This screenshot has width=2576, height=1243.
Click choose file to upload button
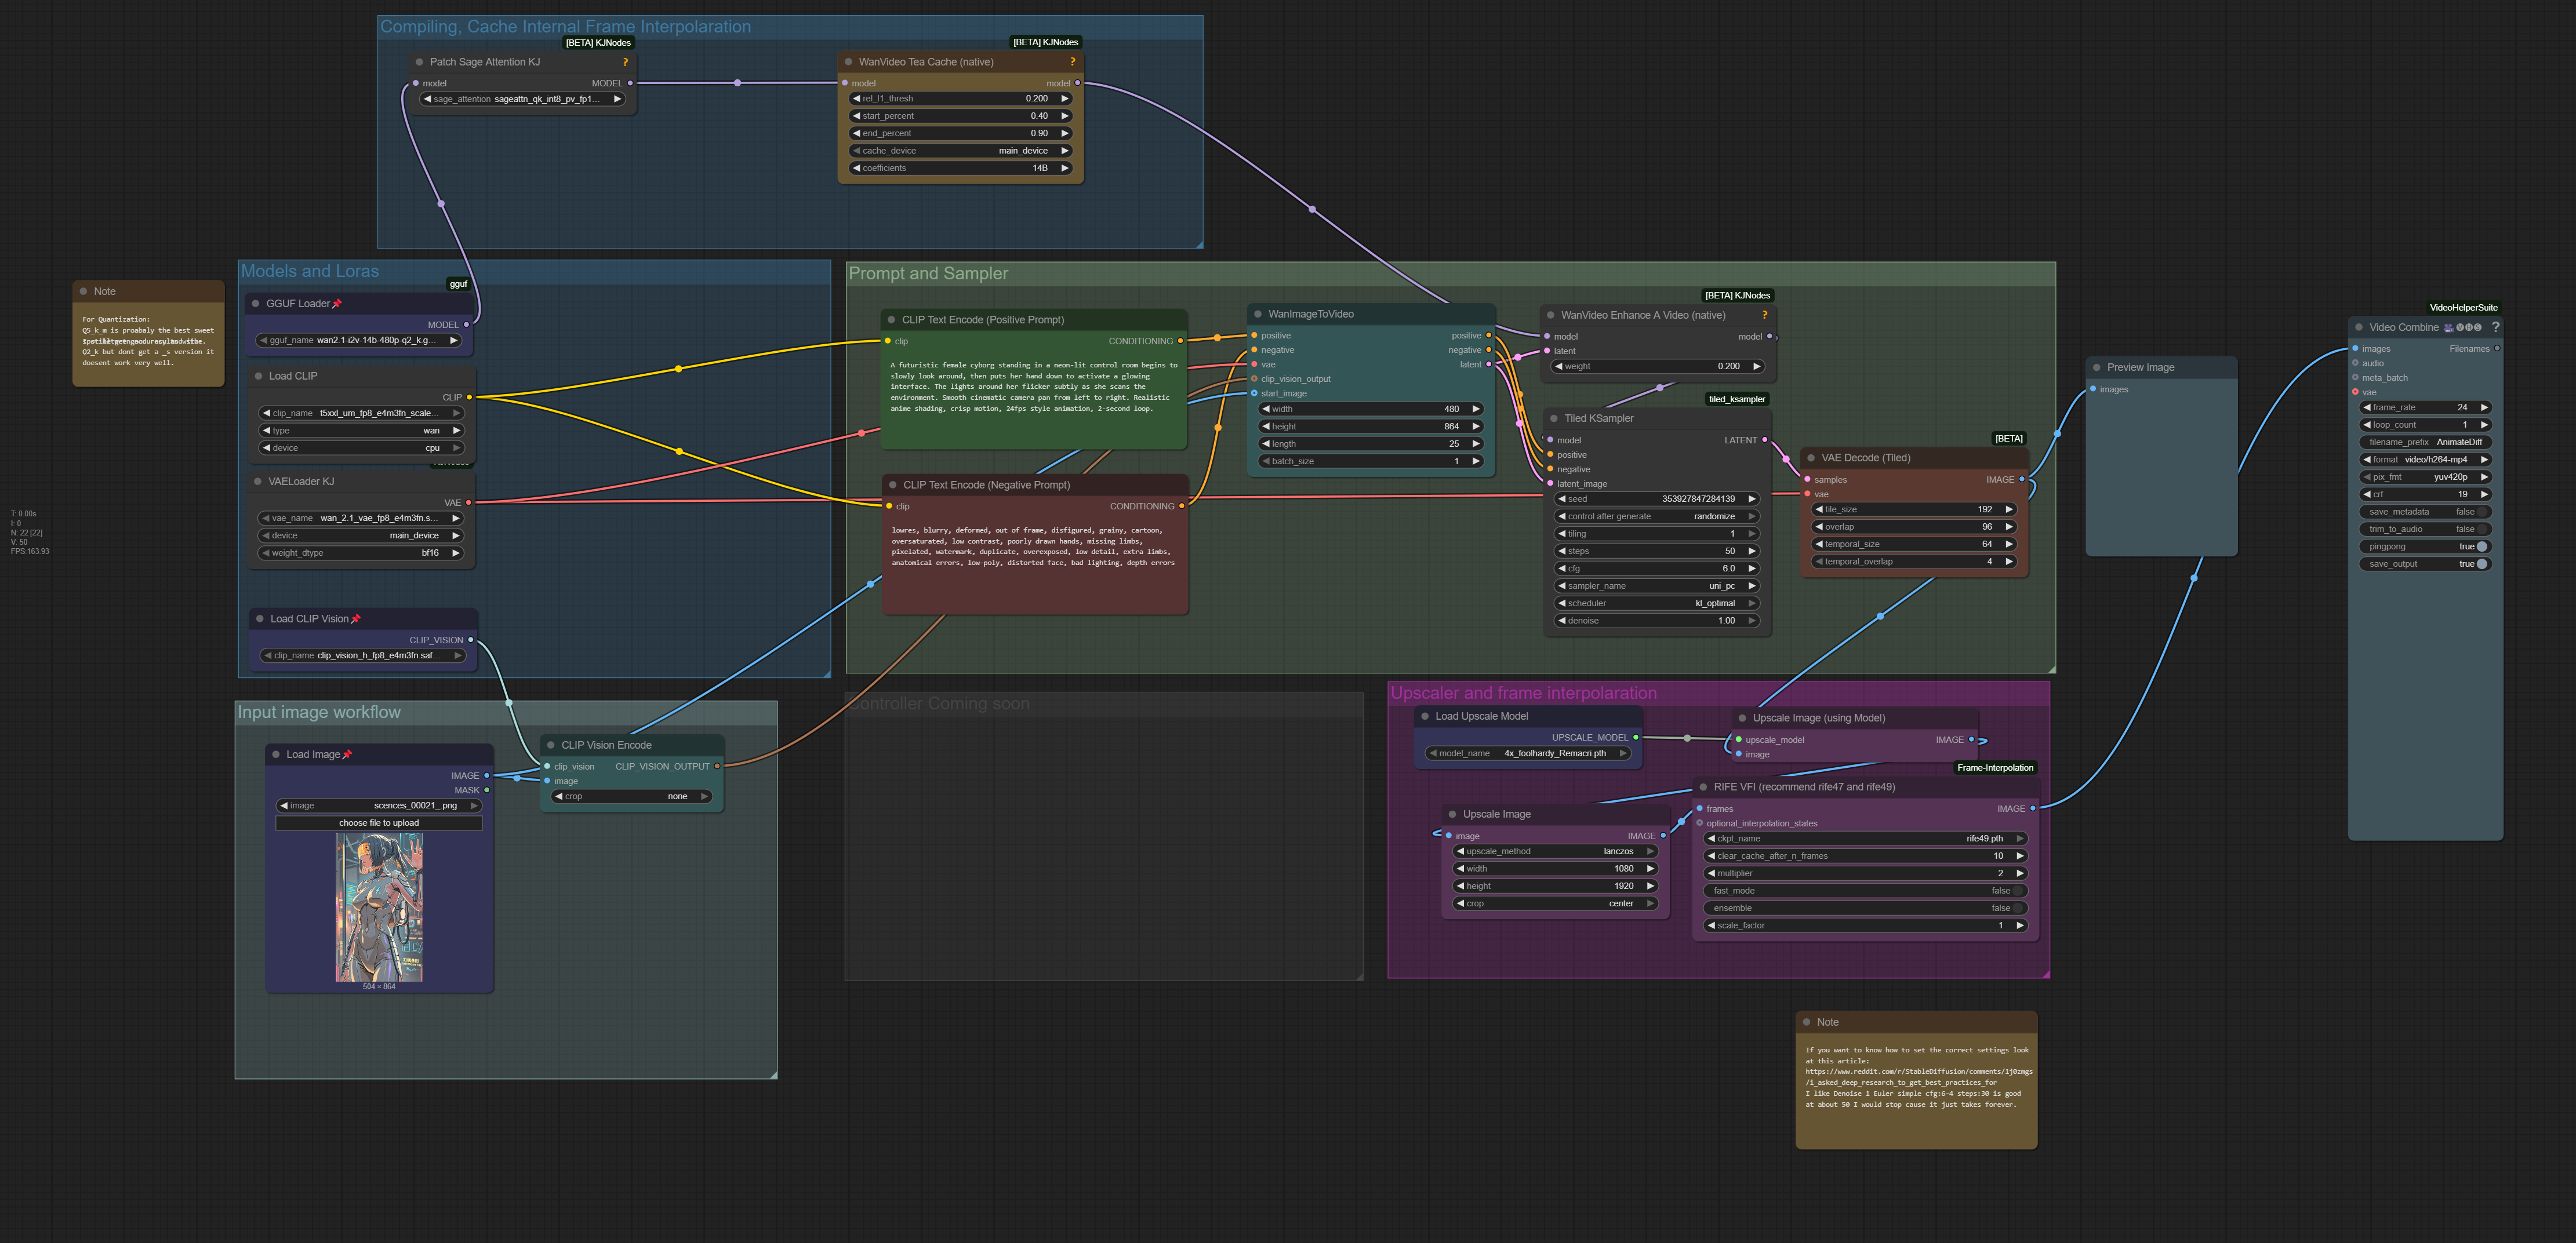tap(379, 823)
